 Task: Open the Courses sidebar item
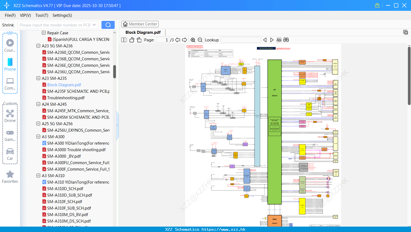coord(10,45)
